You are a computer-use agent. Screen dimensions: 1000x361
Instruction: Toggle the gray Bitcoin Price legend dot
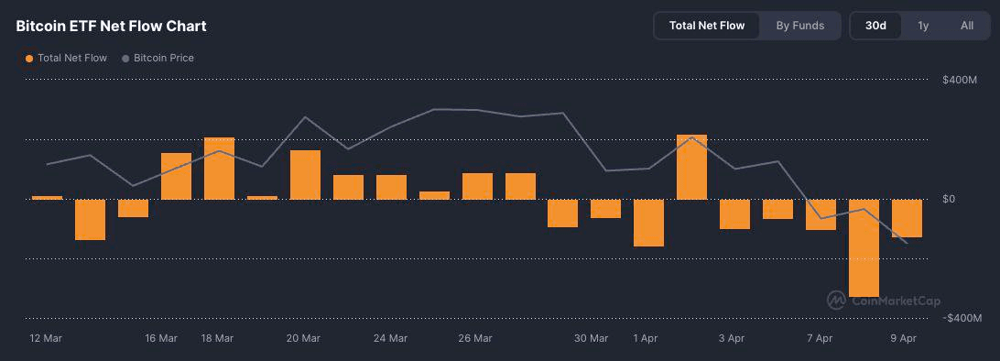tap(125, 59)
